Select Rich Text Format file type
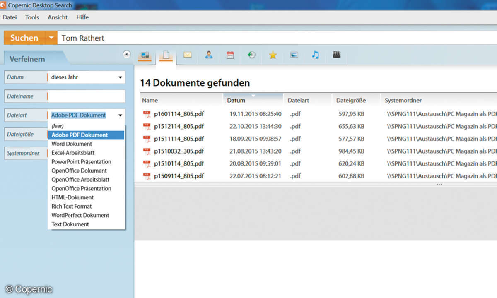Viewport: 497px width, 298px height. 86,206
